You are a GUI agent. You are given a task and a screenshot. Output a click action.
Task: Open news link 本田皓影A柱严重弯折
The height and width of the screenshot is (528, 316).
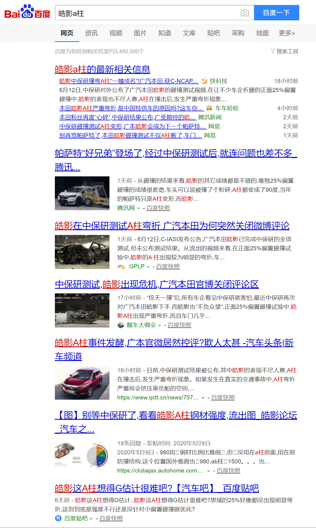132,108
